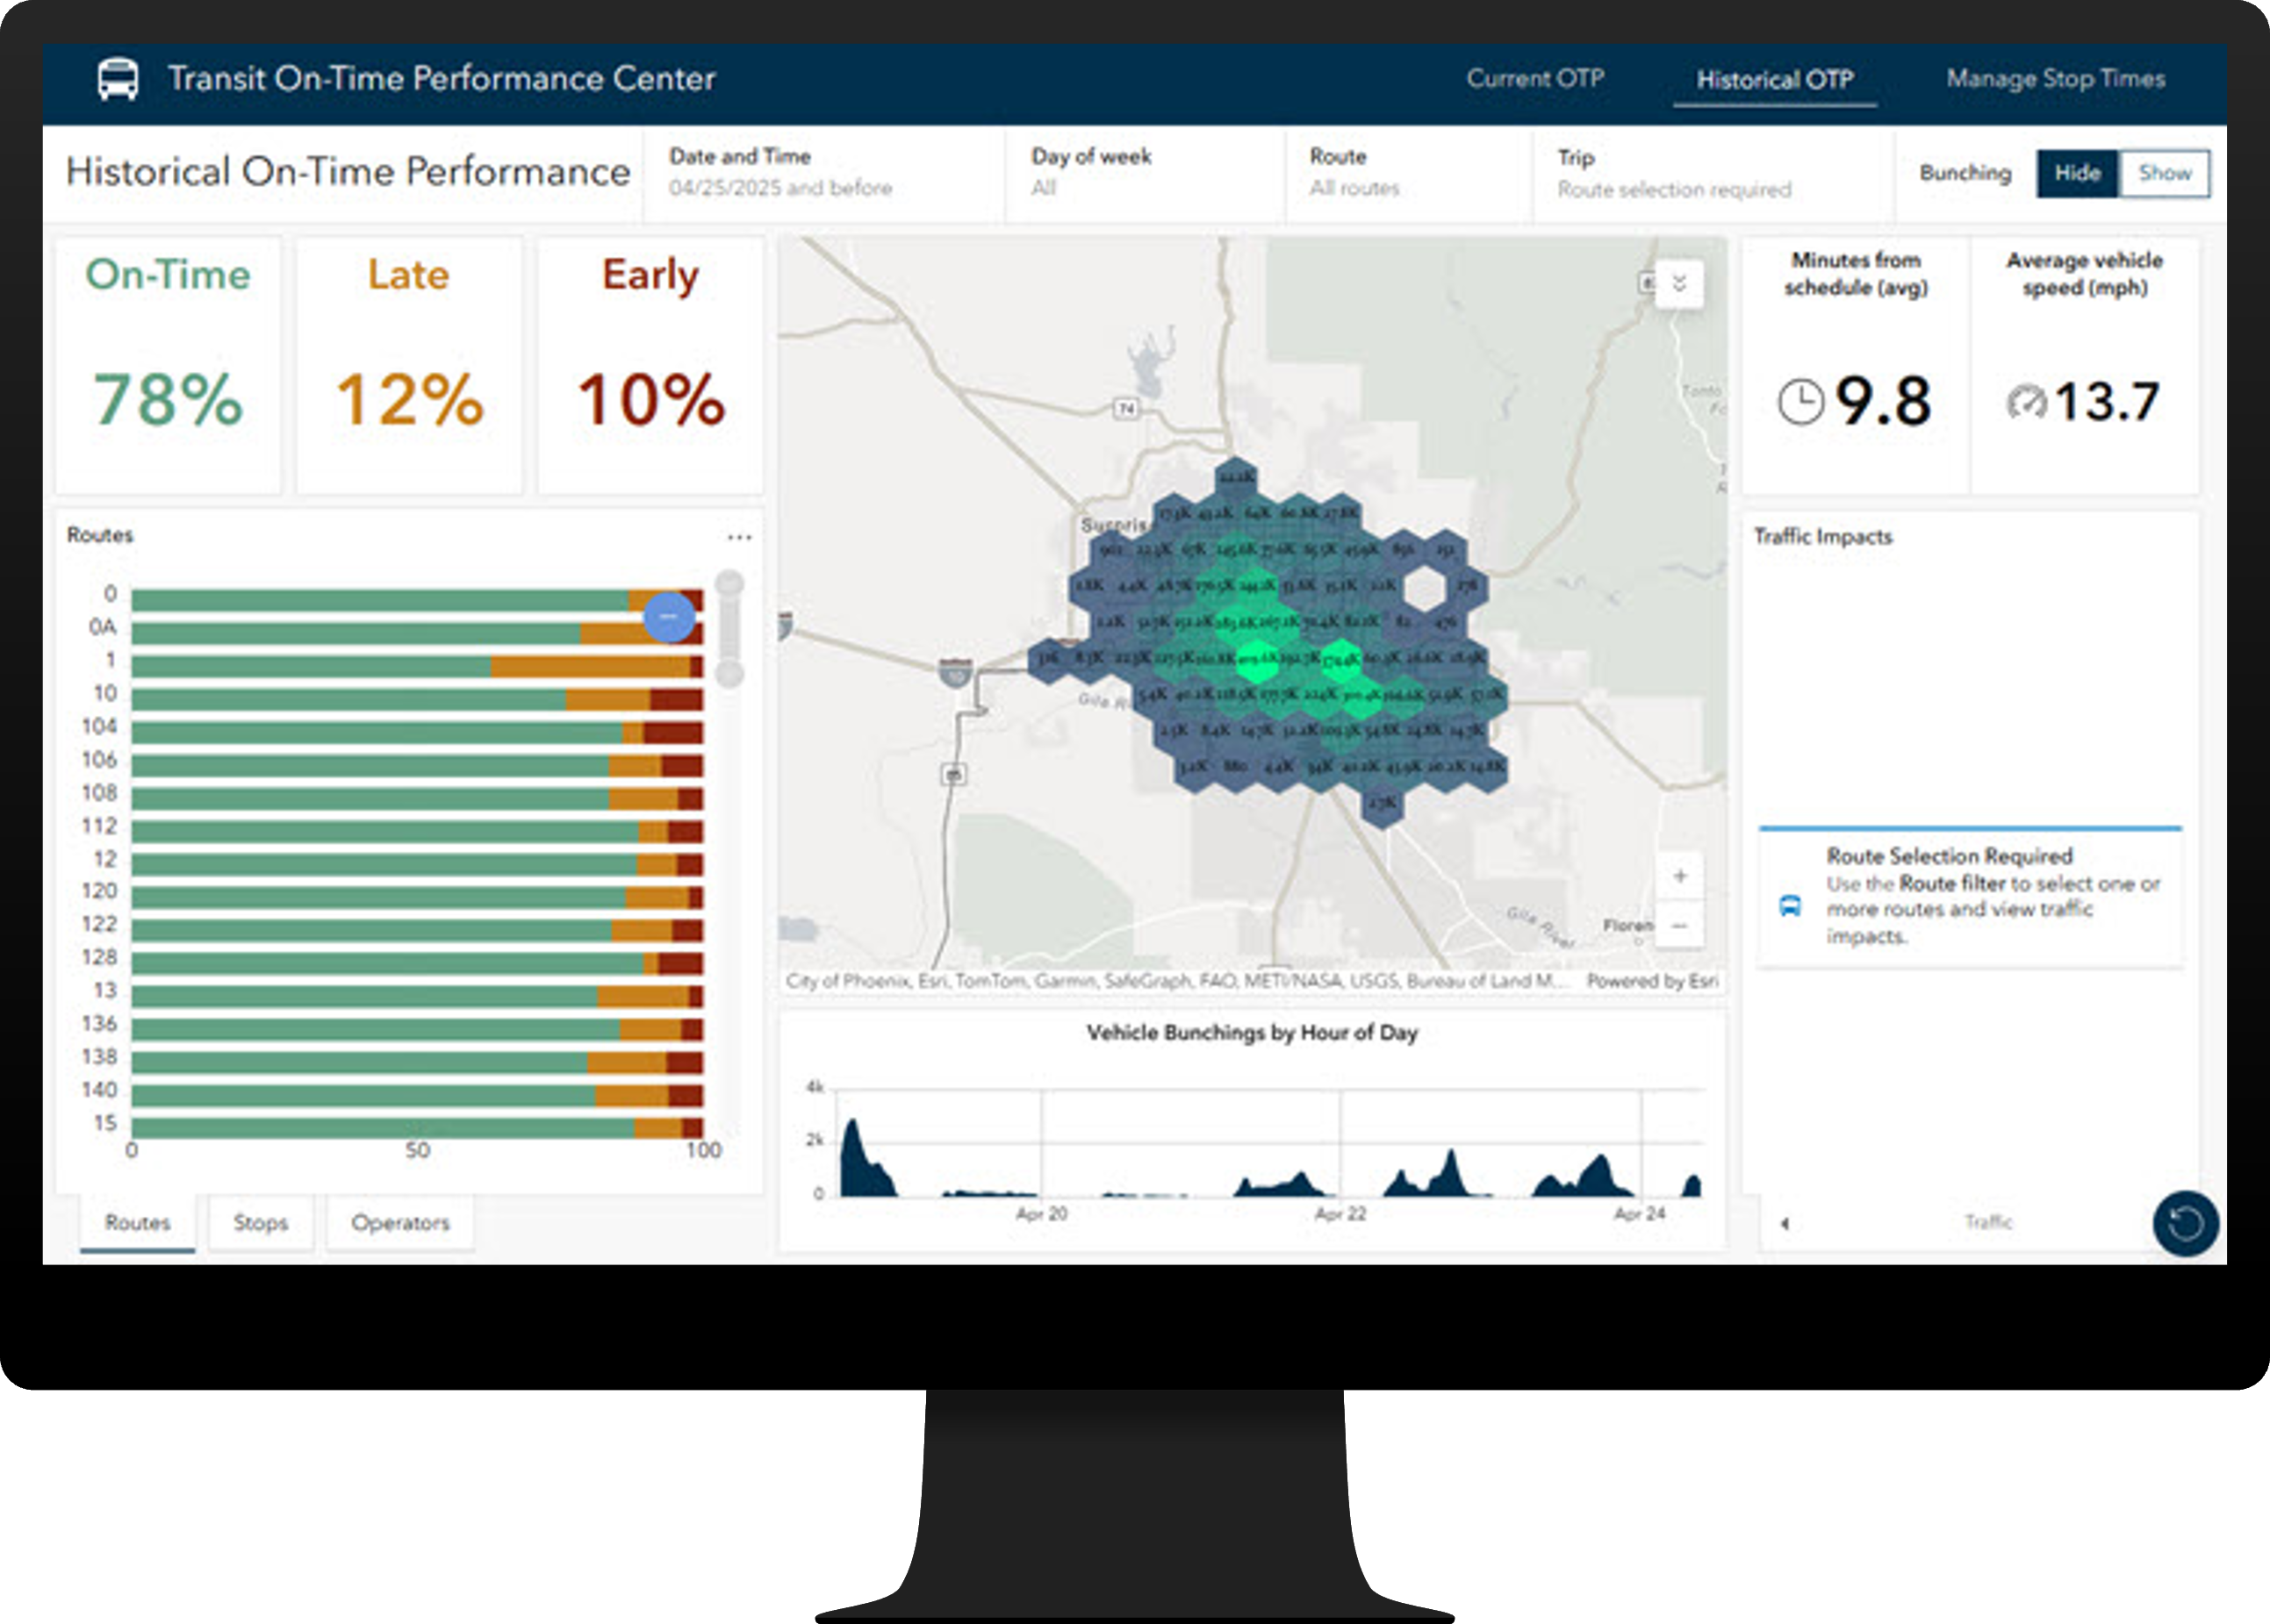The height and width of the screenshot is (1624, 2270).
Task: Switch to the Operators tab
Action: coord(400,1222)
